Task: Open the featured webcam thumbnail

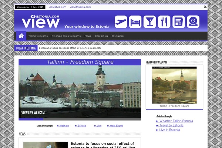Action: click(174, 85)
